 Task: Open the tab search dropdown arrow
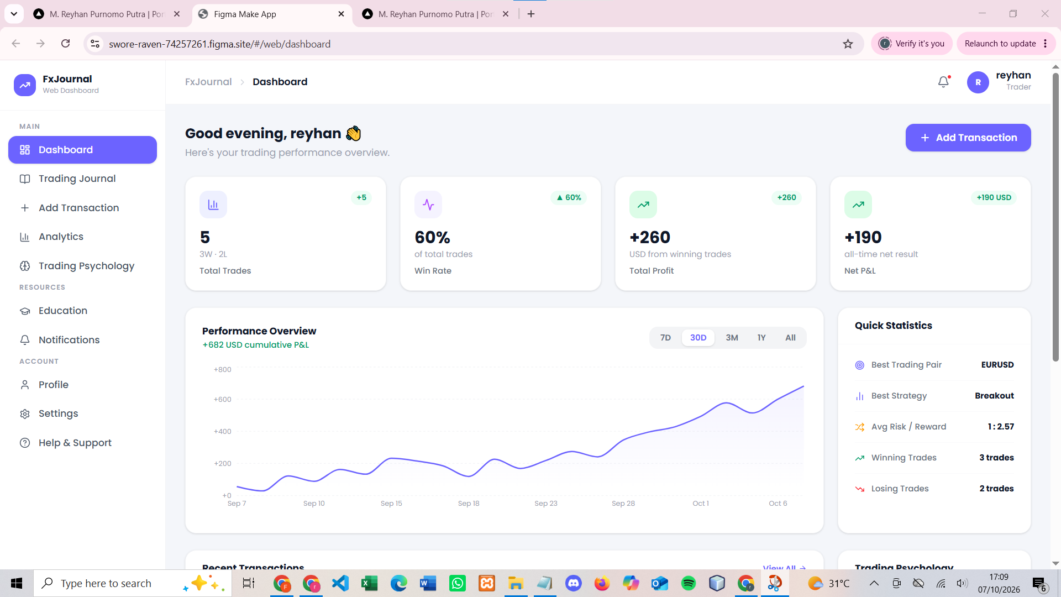click(x=14, y=14)
